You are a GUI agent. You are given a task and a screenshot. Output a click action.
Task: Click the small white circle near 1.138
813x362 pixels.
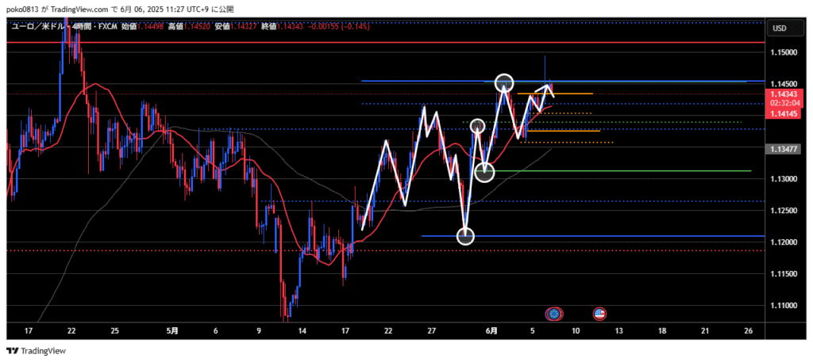477,125
